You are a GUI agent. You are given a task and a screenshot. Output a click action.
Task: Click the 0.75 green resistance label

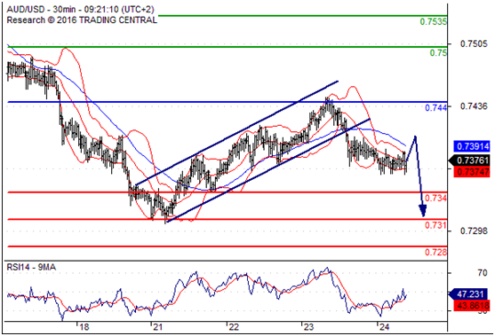point(438,53)
